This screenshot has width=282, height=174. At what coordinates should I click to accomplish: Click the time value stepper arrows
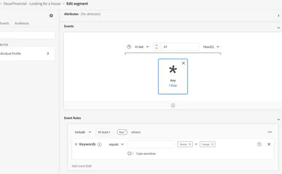(x=157, y=47)
